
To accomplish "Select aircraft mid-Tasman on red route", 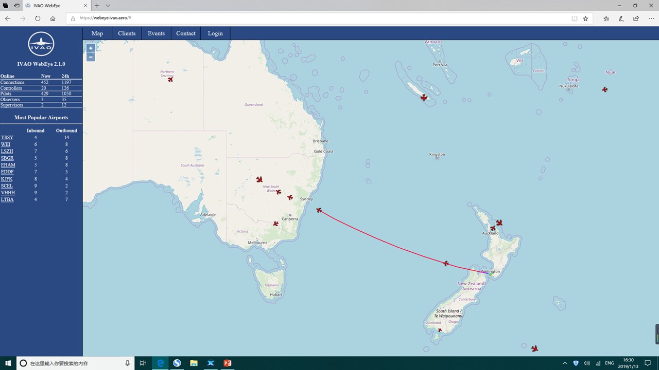I will point(446,264).
